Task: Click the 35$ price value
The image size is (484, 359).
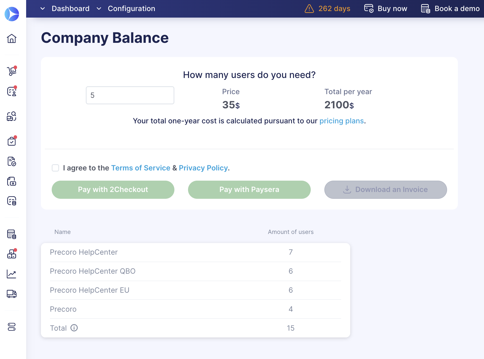Action: (x=231, y=105)
